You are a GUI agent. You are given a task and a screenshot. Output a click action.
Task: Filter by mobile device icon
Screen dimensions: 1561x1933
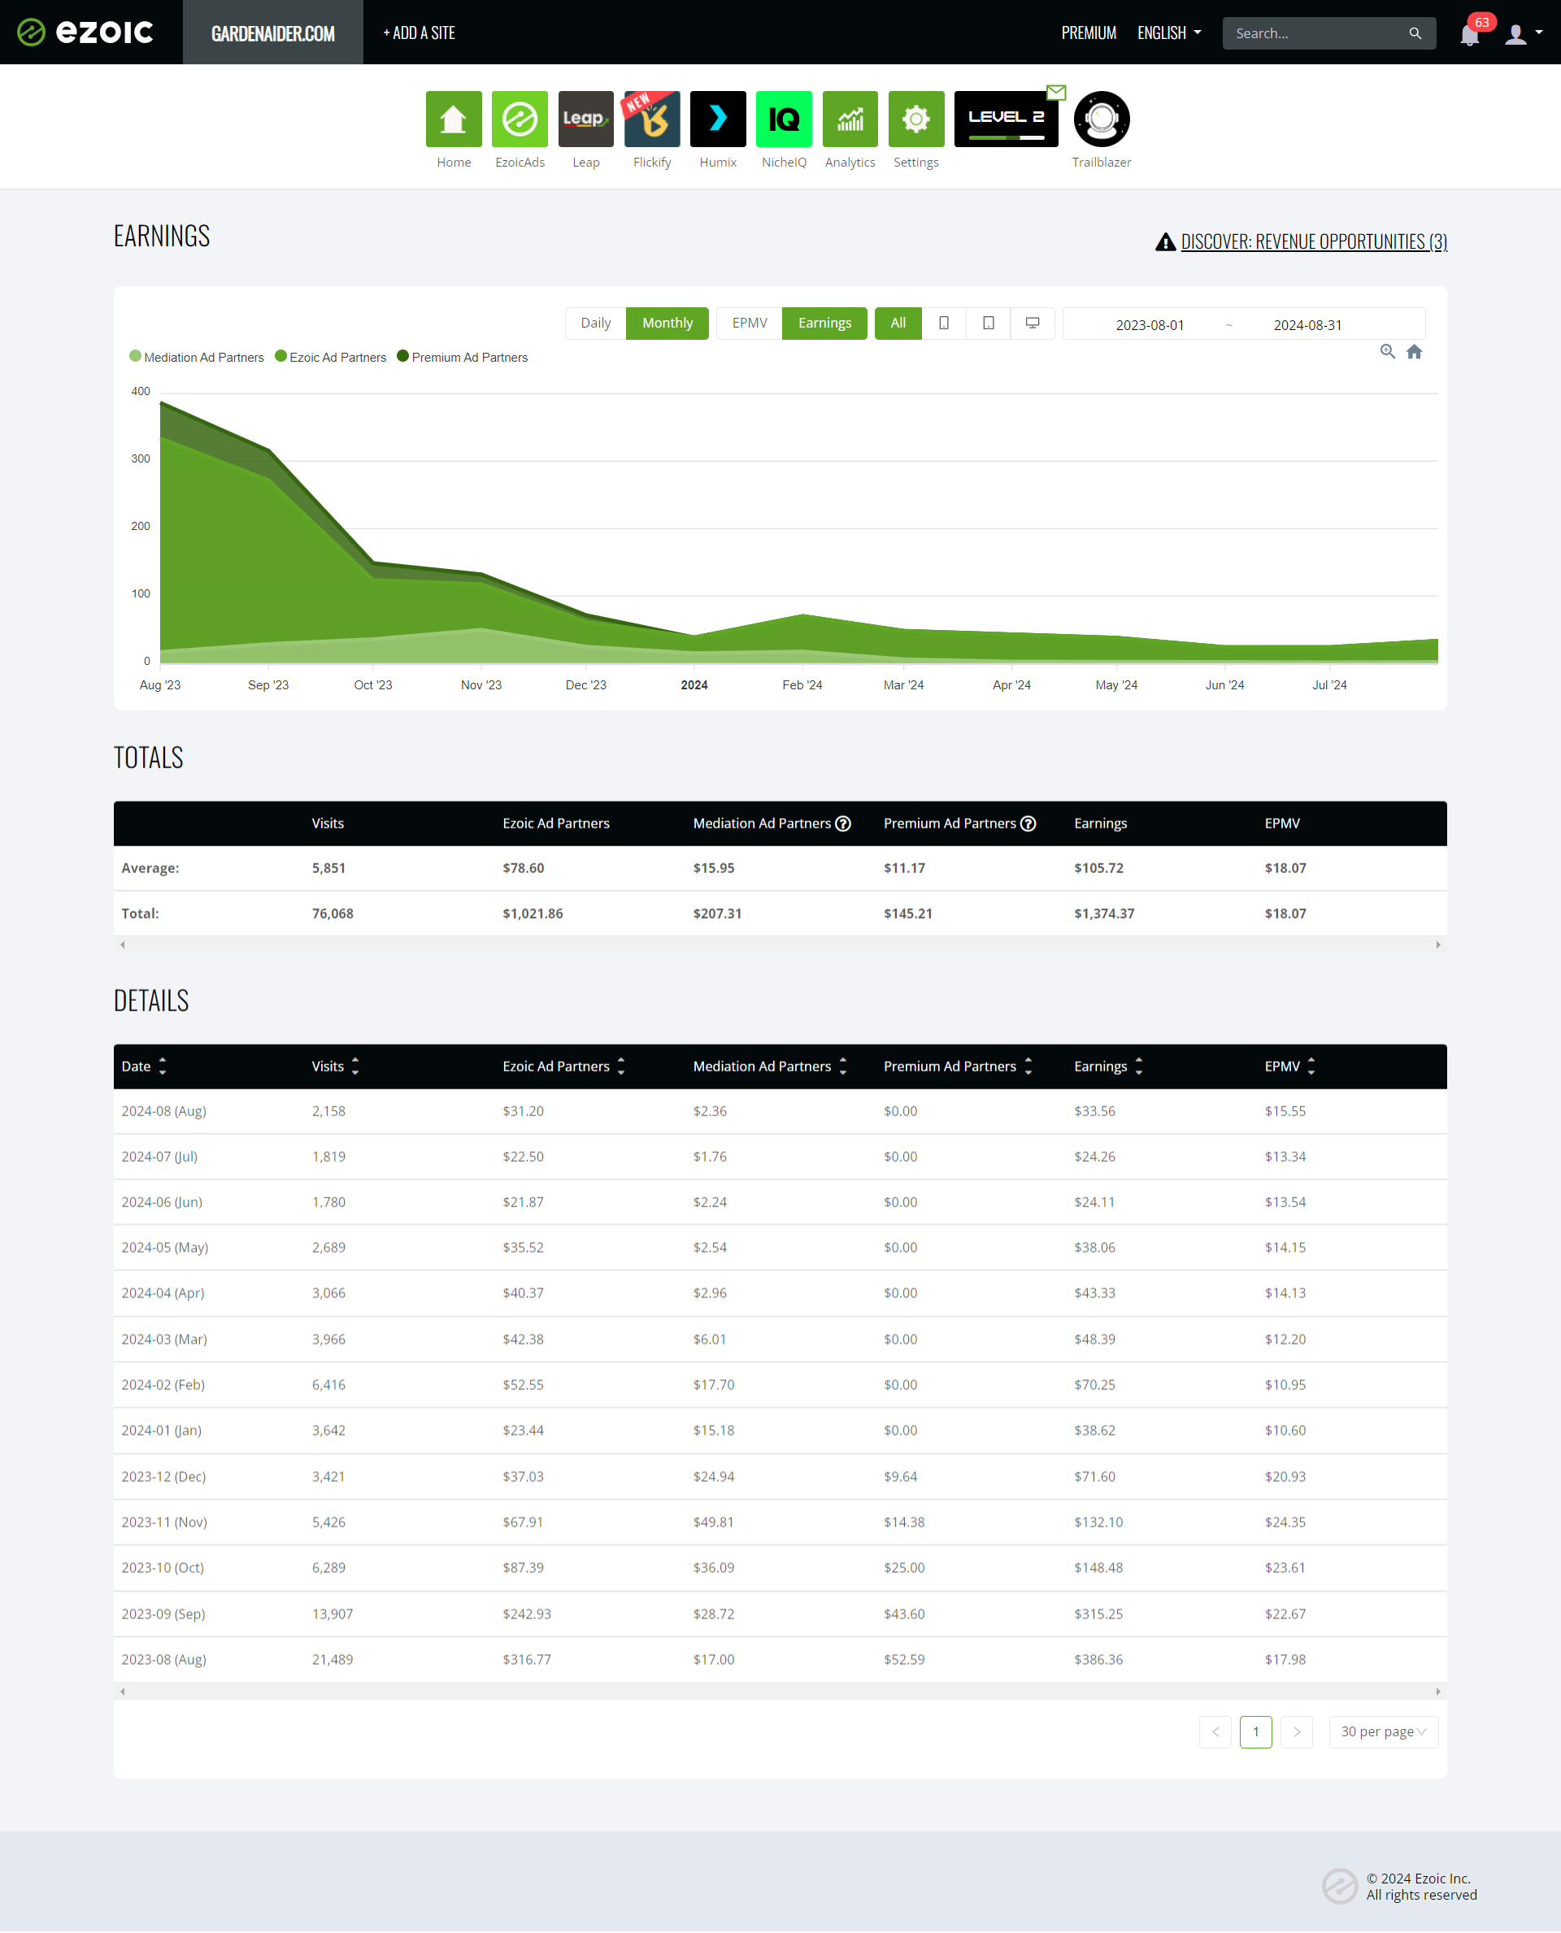tap(943, 324)
